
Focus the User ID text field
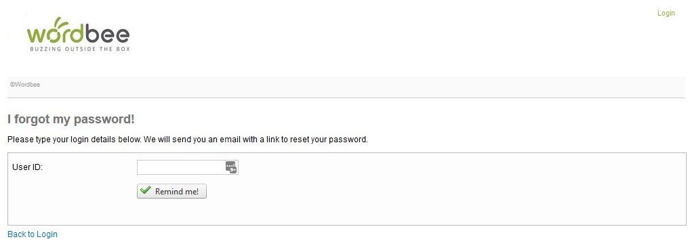[188, 167]
